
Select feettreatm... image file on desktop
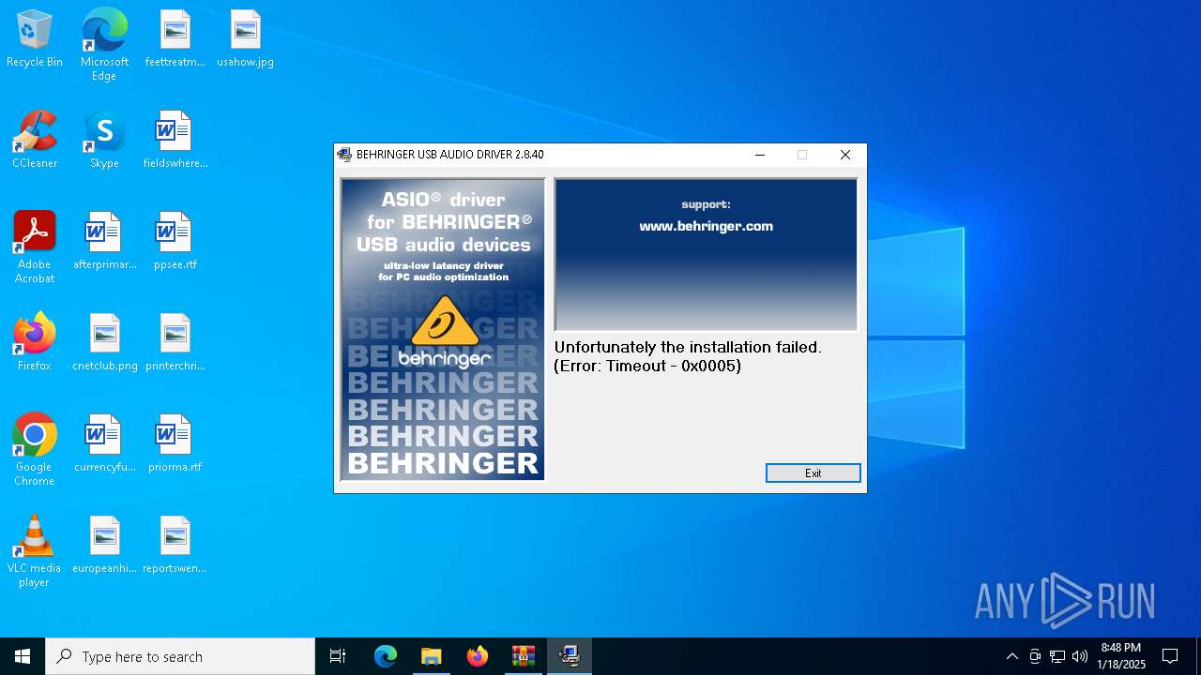tap(175, 39)
